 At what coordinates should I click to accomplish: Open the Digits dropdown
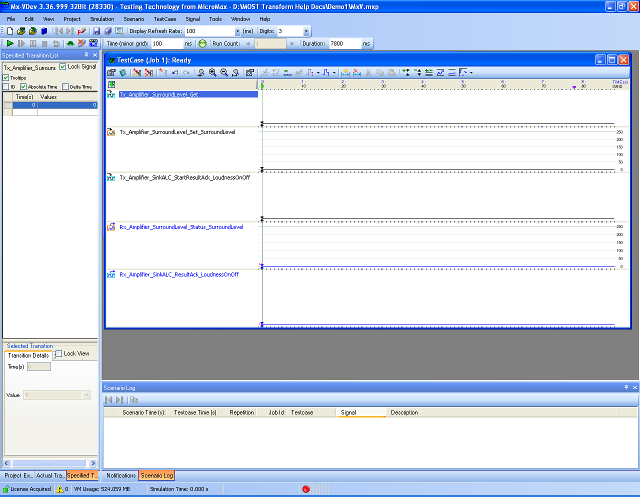pos(306,31)
